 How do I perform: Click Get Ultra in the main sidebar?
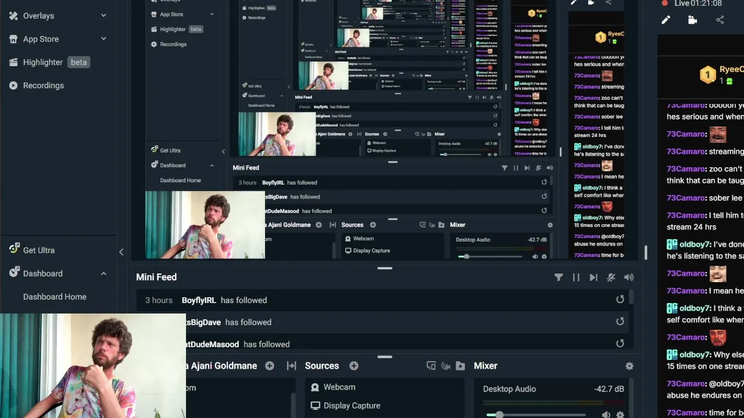(39, 250)
